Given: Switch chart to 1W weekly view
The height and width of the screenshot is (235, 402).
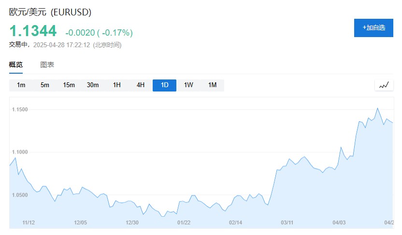Looking at the screenshot, I should click(188, 85).
